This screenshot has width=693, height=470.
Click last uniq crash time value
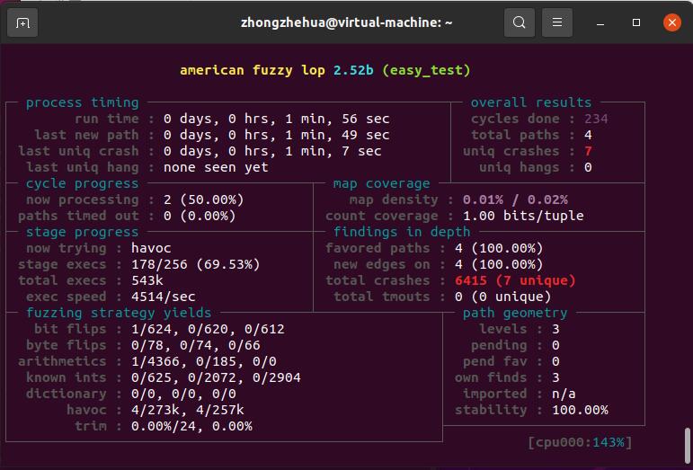coord(272,151)
